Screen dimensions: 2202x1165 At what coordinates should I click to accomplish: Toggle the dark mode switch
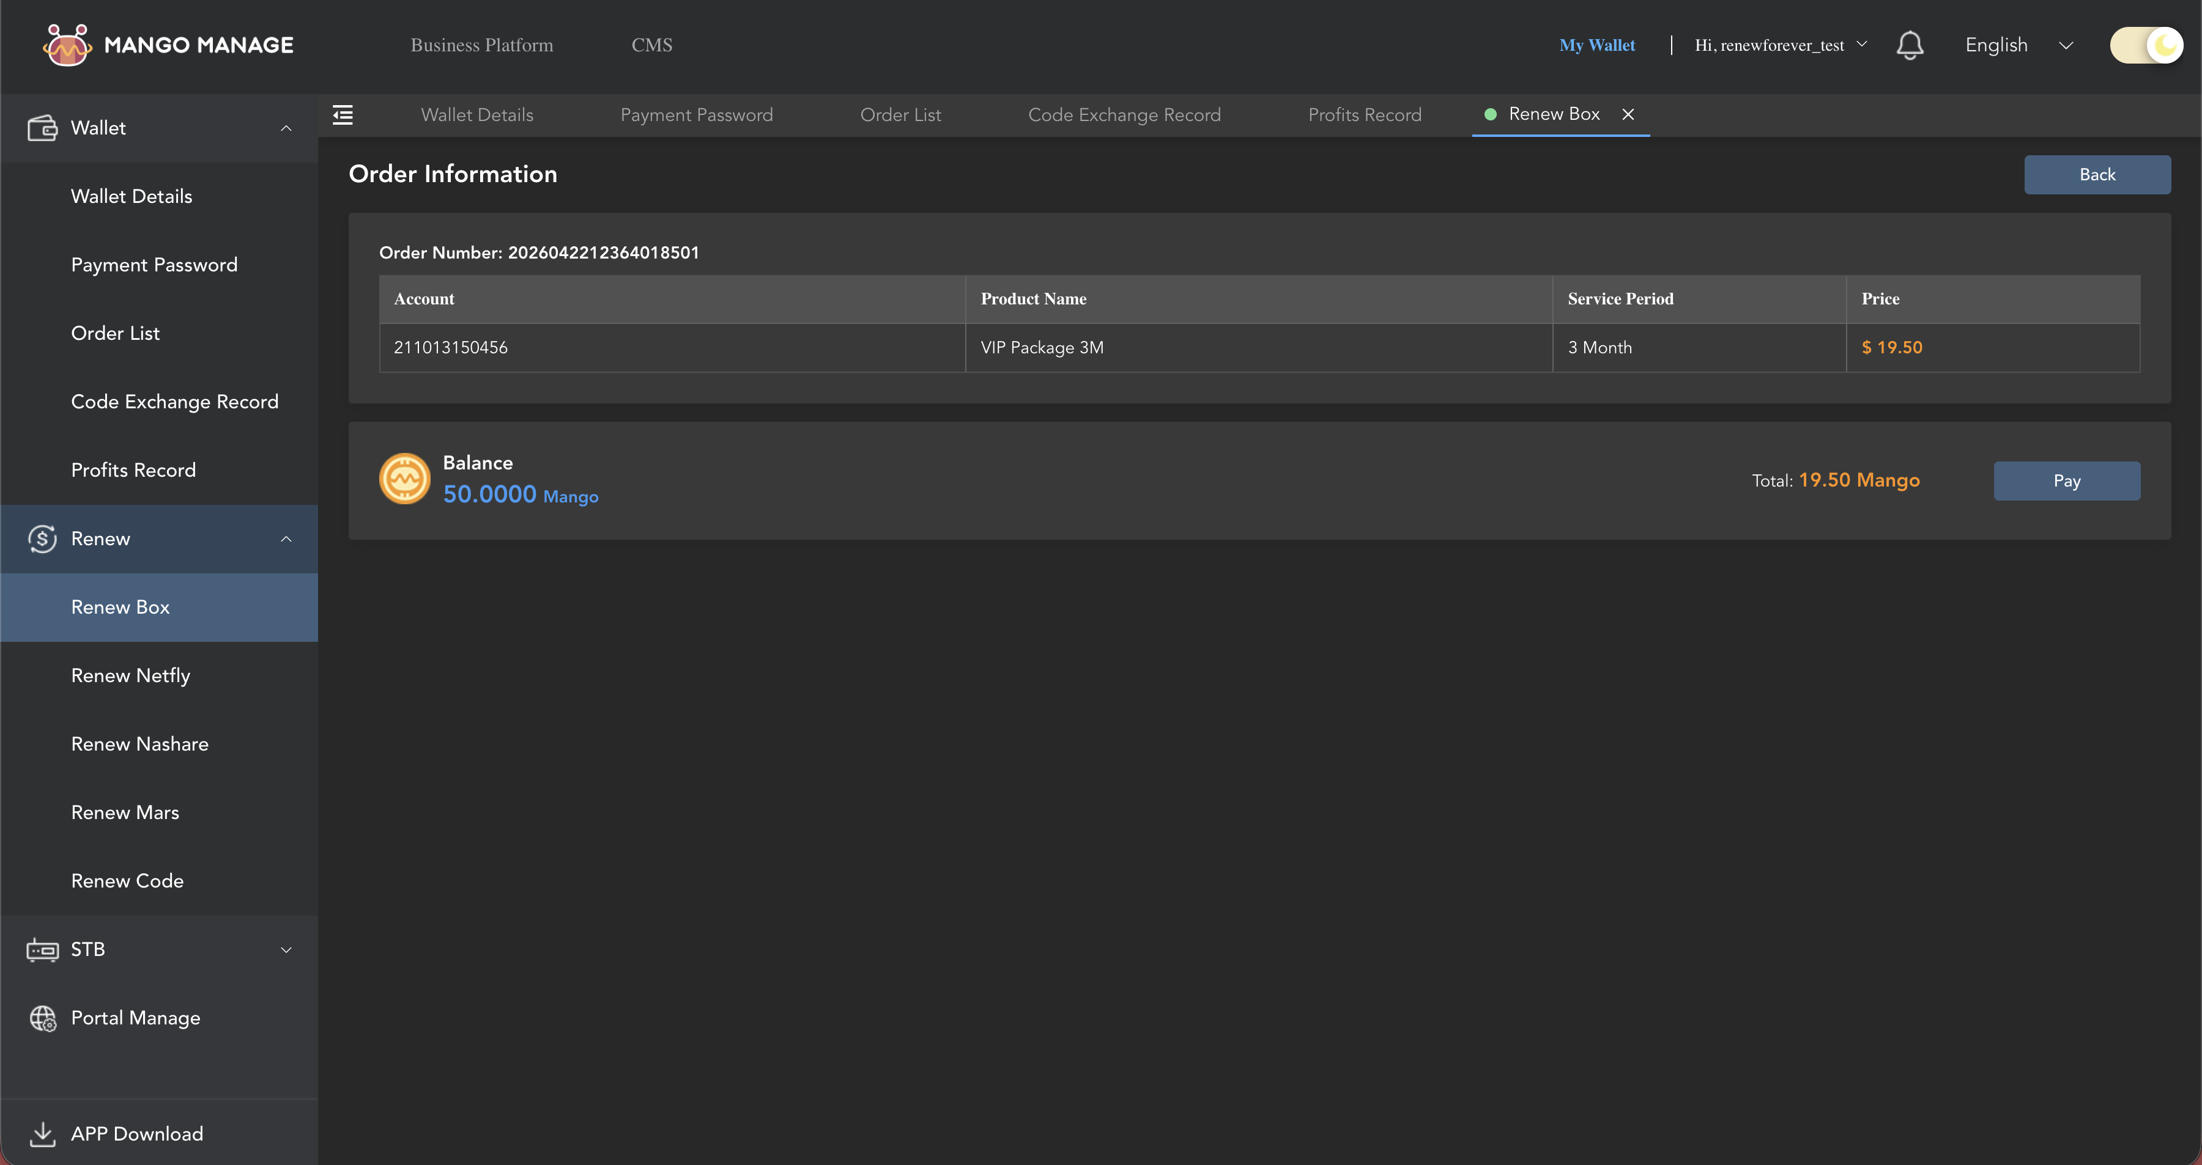tap(2146, 45)
